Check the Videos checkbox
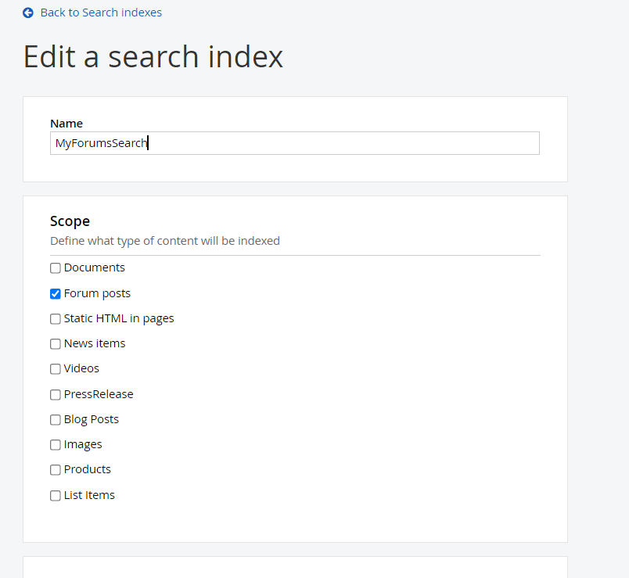 point(56,369)
